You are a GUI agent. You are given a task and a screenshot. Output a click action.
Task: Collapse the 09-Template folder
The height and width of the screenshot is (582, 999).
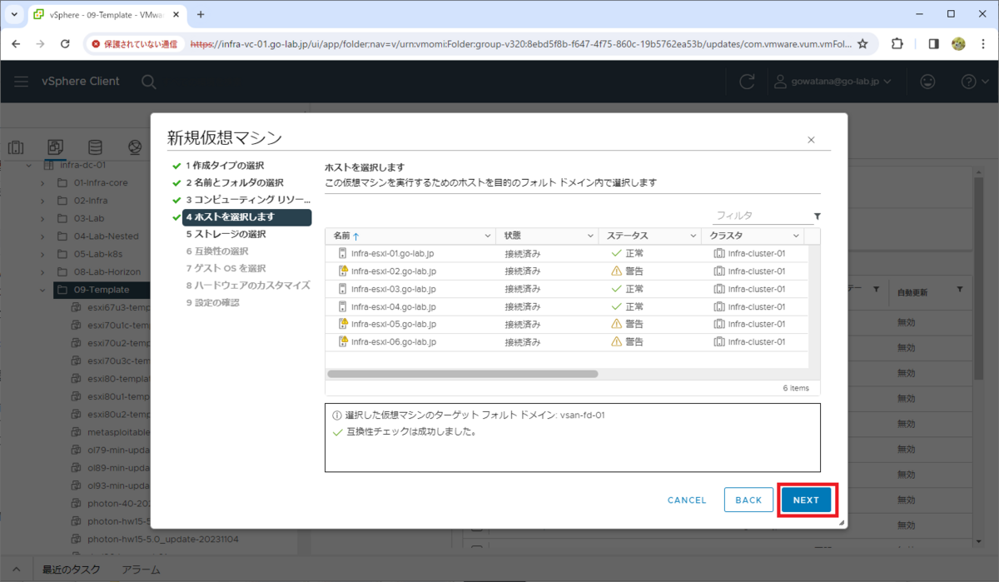pyautogui.click(x=42, y=290)
